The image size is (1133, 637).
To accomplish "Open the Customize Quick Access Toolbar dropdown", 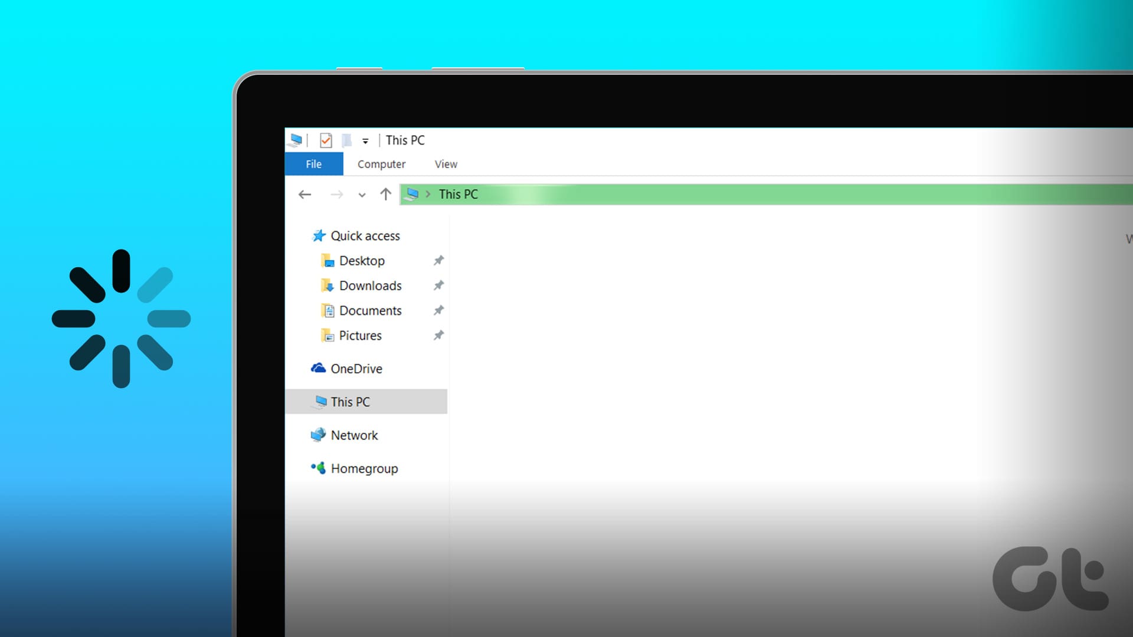I will pos(365,141).
